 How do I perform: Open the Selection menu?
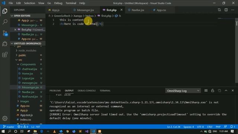coord(29,3)
